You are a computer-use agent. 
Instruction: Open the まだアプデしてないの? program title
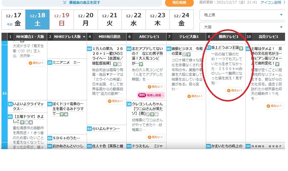tap(147, 56)
